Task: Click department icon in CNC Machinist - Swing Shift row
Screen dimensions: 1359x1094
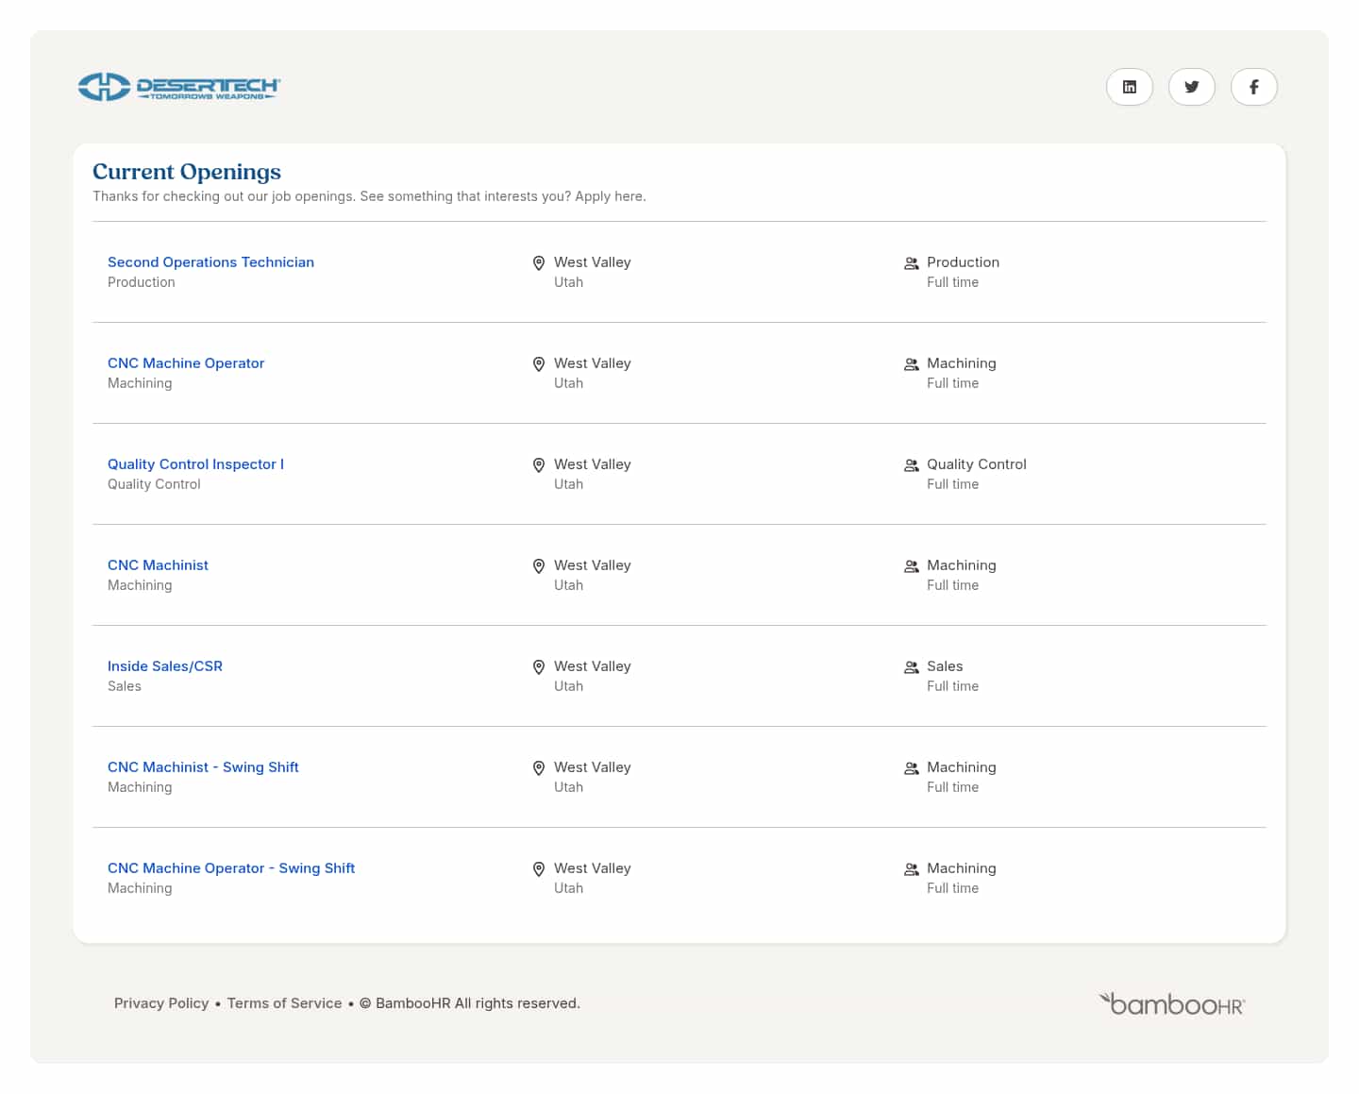Action: pyautogui.click(x=912, y=768)
